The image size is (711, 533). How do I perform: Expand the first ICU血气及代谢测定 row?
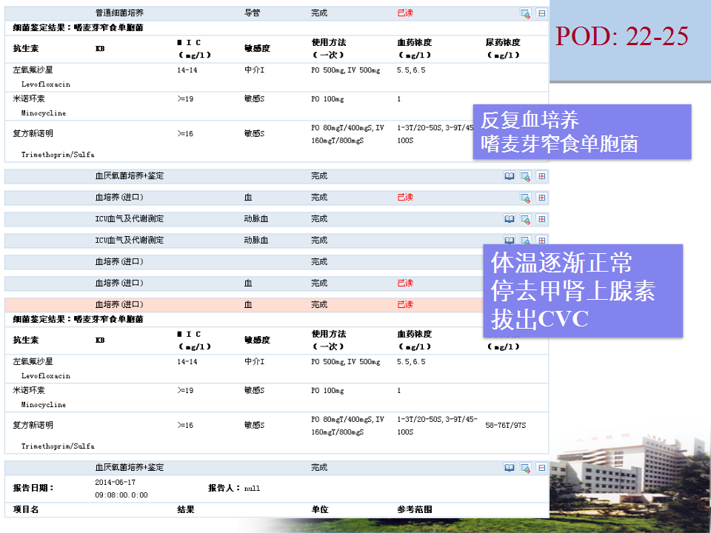[x=541, y=219]
